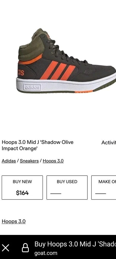Image resolution: width=116 pixels, height=259 pixels.
Task: Tap the adidas logo on the shoe sole
Action: 32,87
